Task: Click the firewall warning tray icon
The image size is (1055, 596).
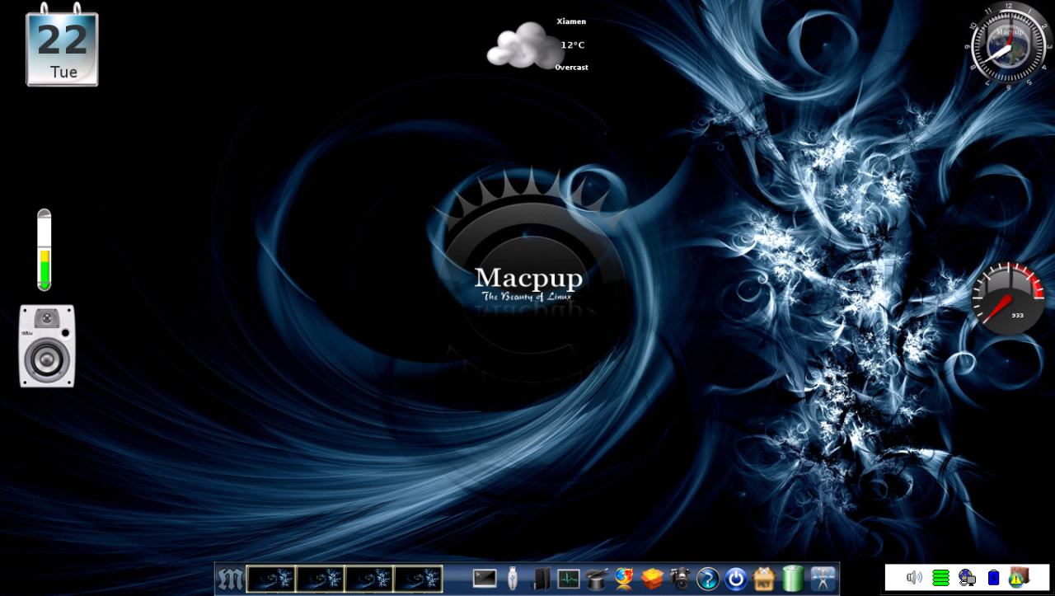Action: [x=1020, y=577]
